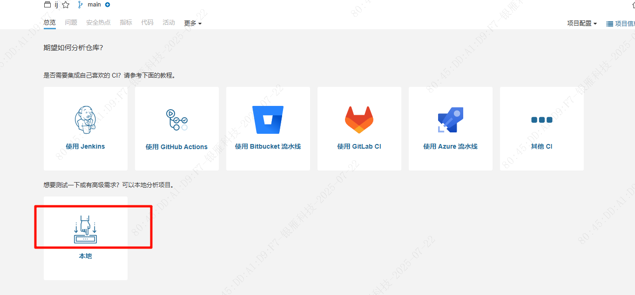Viewport: 635px width, 295px height.
Task: Click the Azure Pipelines rocket icon
Action: [450, 120]
